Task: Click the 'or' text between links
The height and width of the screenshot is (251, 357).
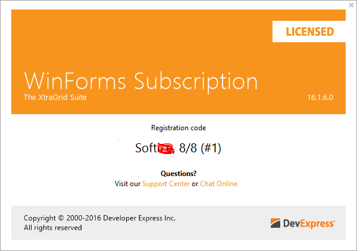Action: [x=195, y=184]
